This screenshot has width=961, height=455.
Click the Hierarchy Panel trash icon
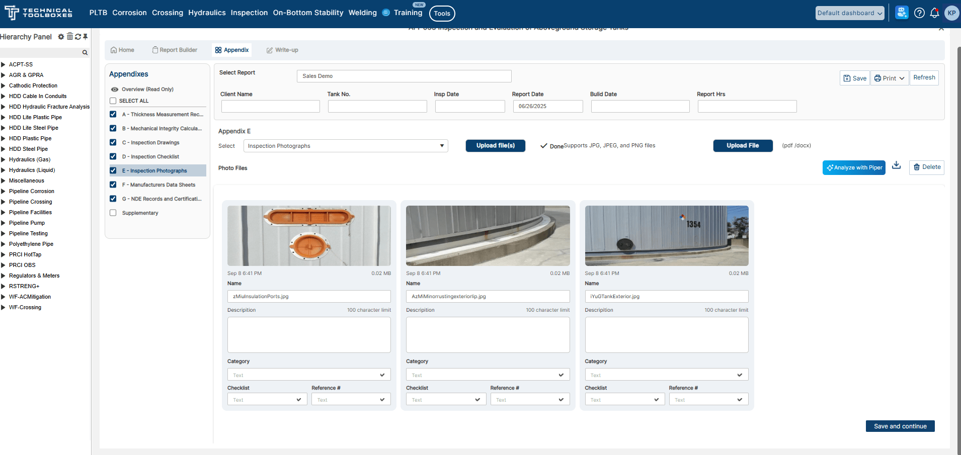click(70, 37)
